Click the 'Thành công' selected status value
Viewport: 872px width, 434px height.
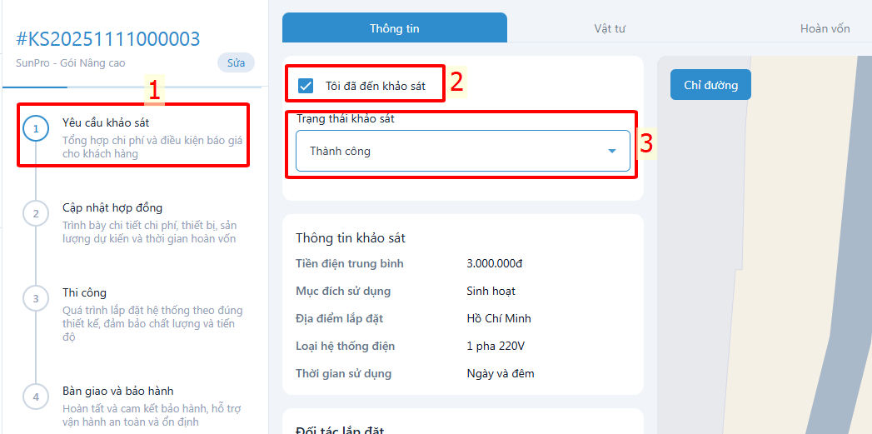click(x=340, y=152)
